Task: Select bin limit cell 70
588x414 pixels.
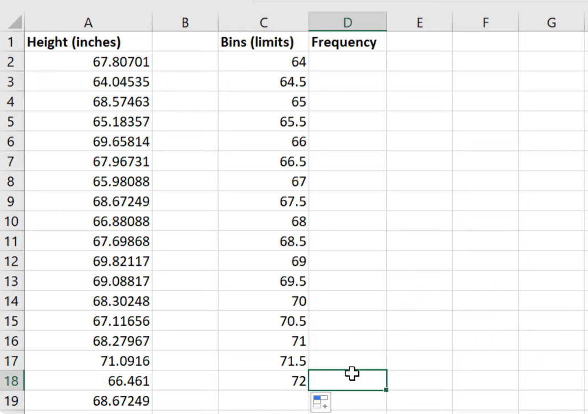Action: pos(263,301)
